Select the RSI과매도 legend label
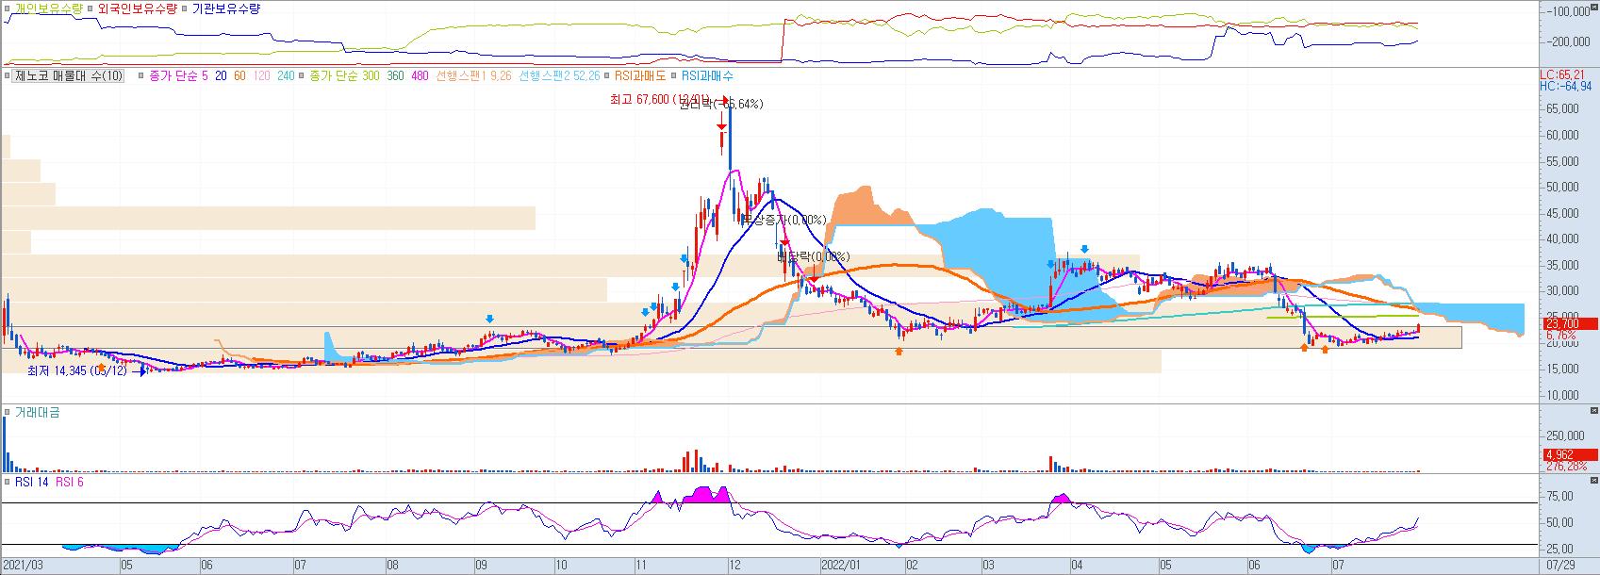Viewport: 1600px width, 575px height. (x=640, y=76)
